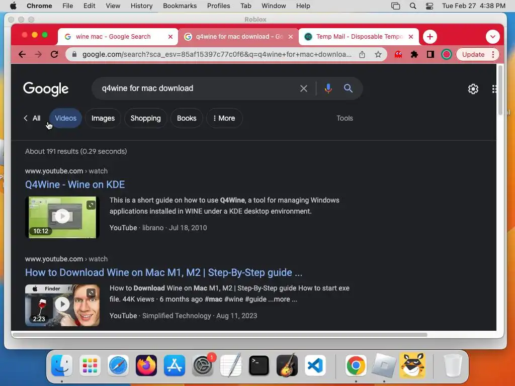This screenshot has width=515, height=386.
Task: Open Finder from the Dock
Action: pyautogui.click(x=62, y=365)
